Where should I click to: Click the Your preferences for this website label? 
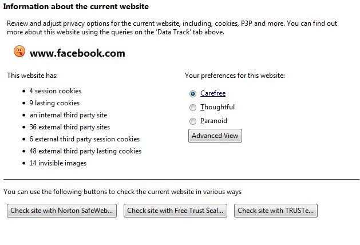pos(235,76)
